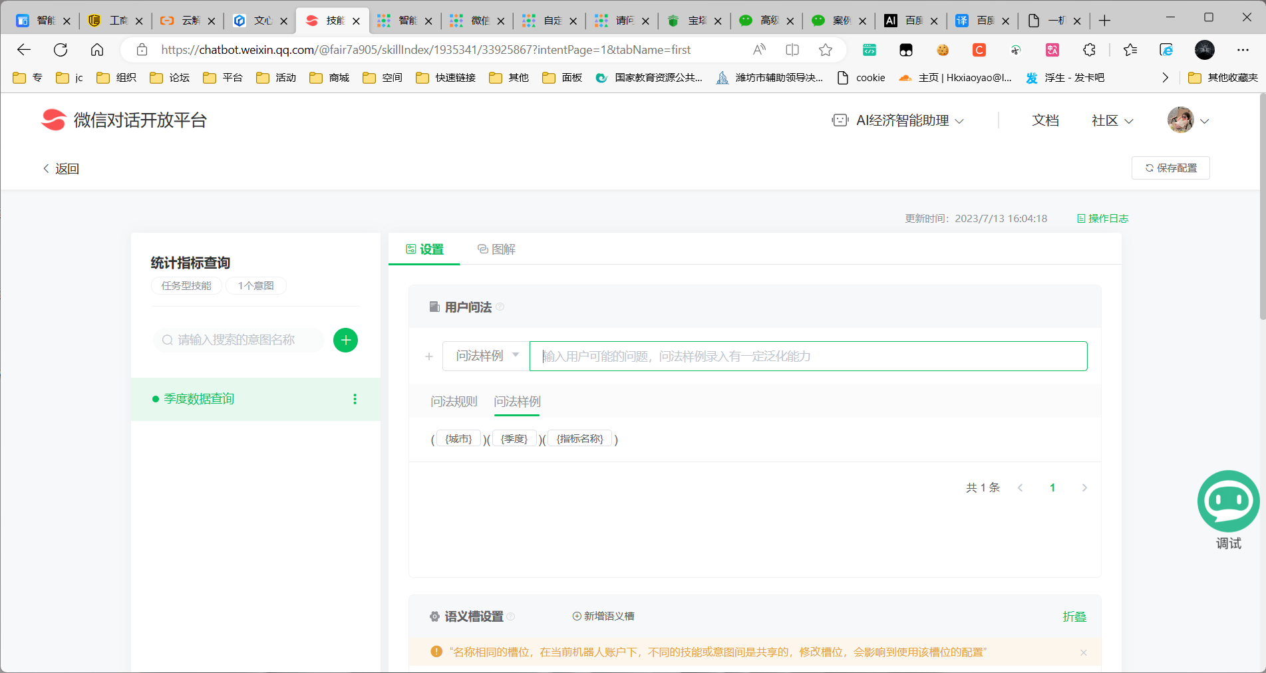The height and width of the screenshot is (673, 1266).
Task: Click the red C extension icon
Action: (x=979, y=50)
